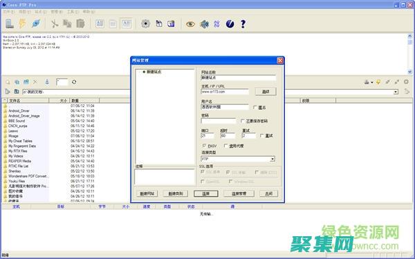
Task: Click the eye view icon in toolbar
Action: [190, 24]
